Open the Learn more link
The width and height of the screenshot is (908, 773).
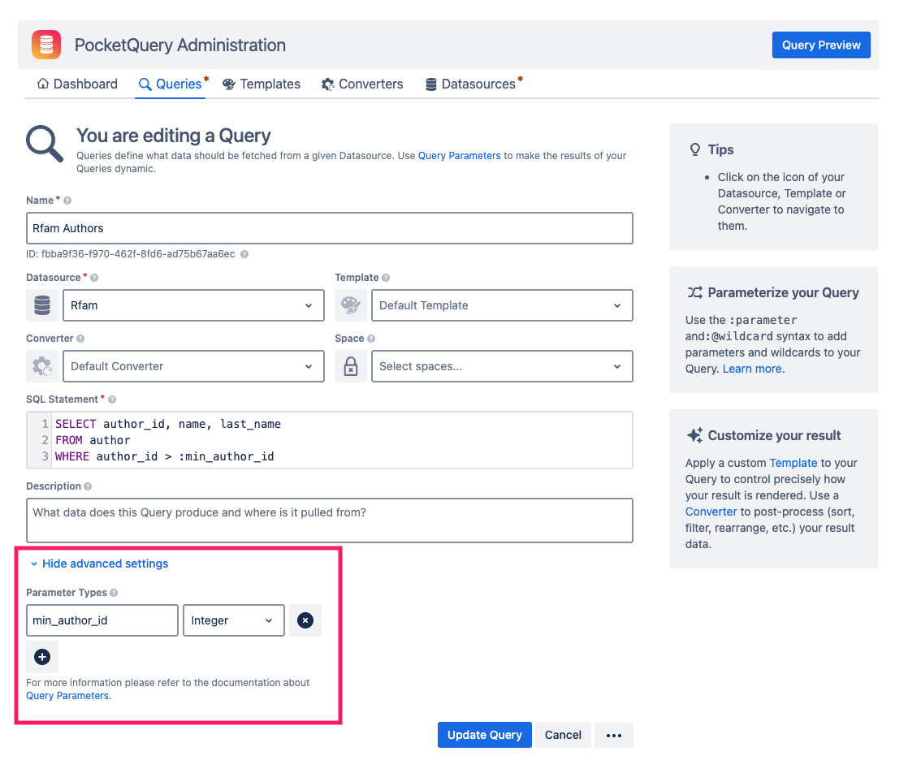click(751, 368)
